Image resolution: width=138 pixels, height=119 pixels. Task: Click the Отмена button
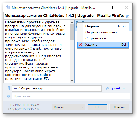tap(119, 107)
